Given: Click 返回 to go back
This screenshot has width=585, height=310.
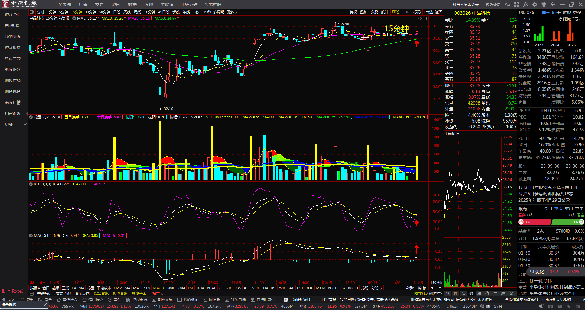Looking at the screenshot, I should point(439,12).
